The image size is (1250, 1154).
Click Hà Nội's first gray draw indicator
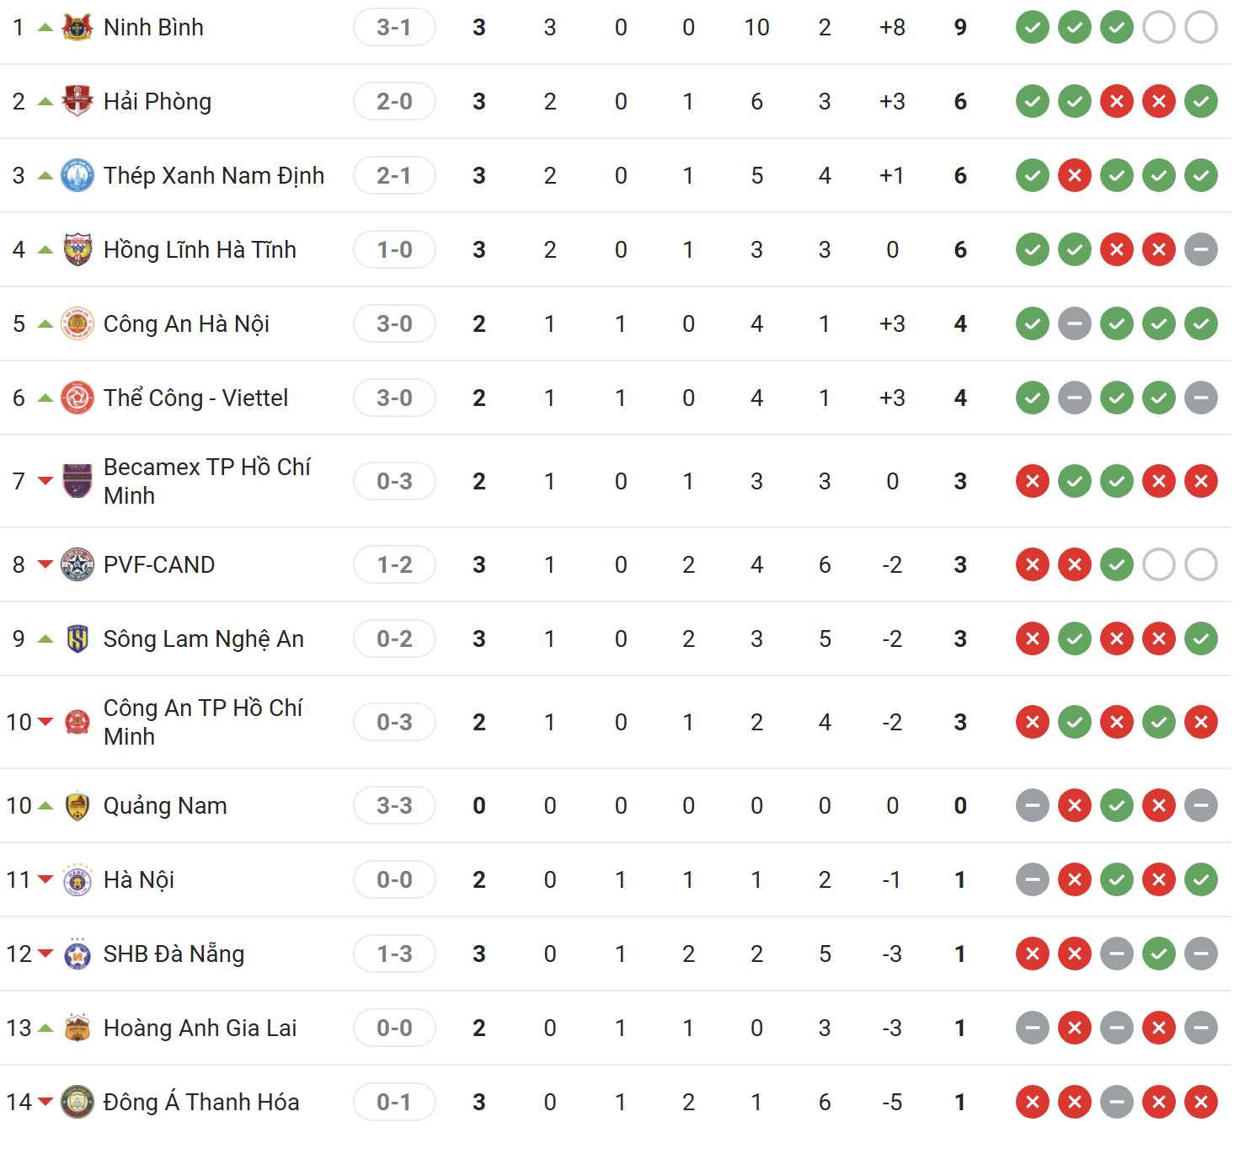coord(1033,879)
